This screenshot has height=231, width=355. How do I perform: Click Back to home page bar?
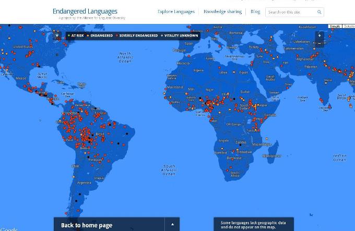point(109,224)
